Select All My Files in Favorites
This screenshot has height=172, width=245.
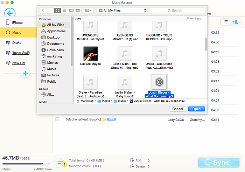pos(54,25)
